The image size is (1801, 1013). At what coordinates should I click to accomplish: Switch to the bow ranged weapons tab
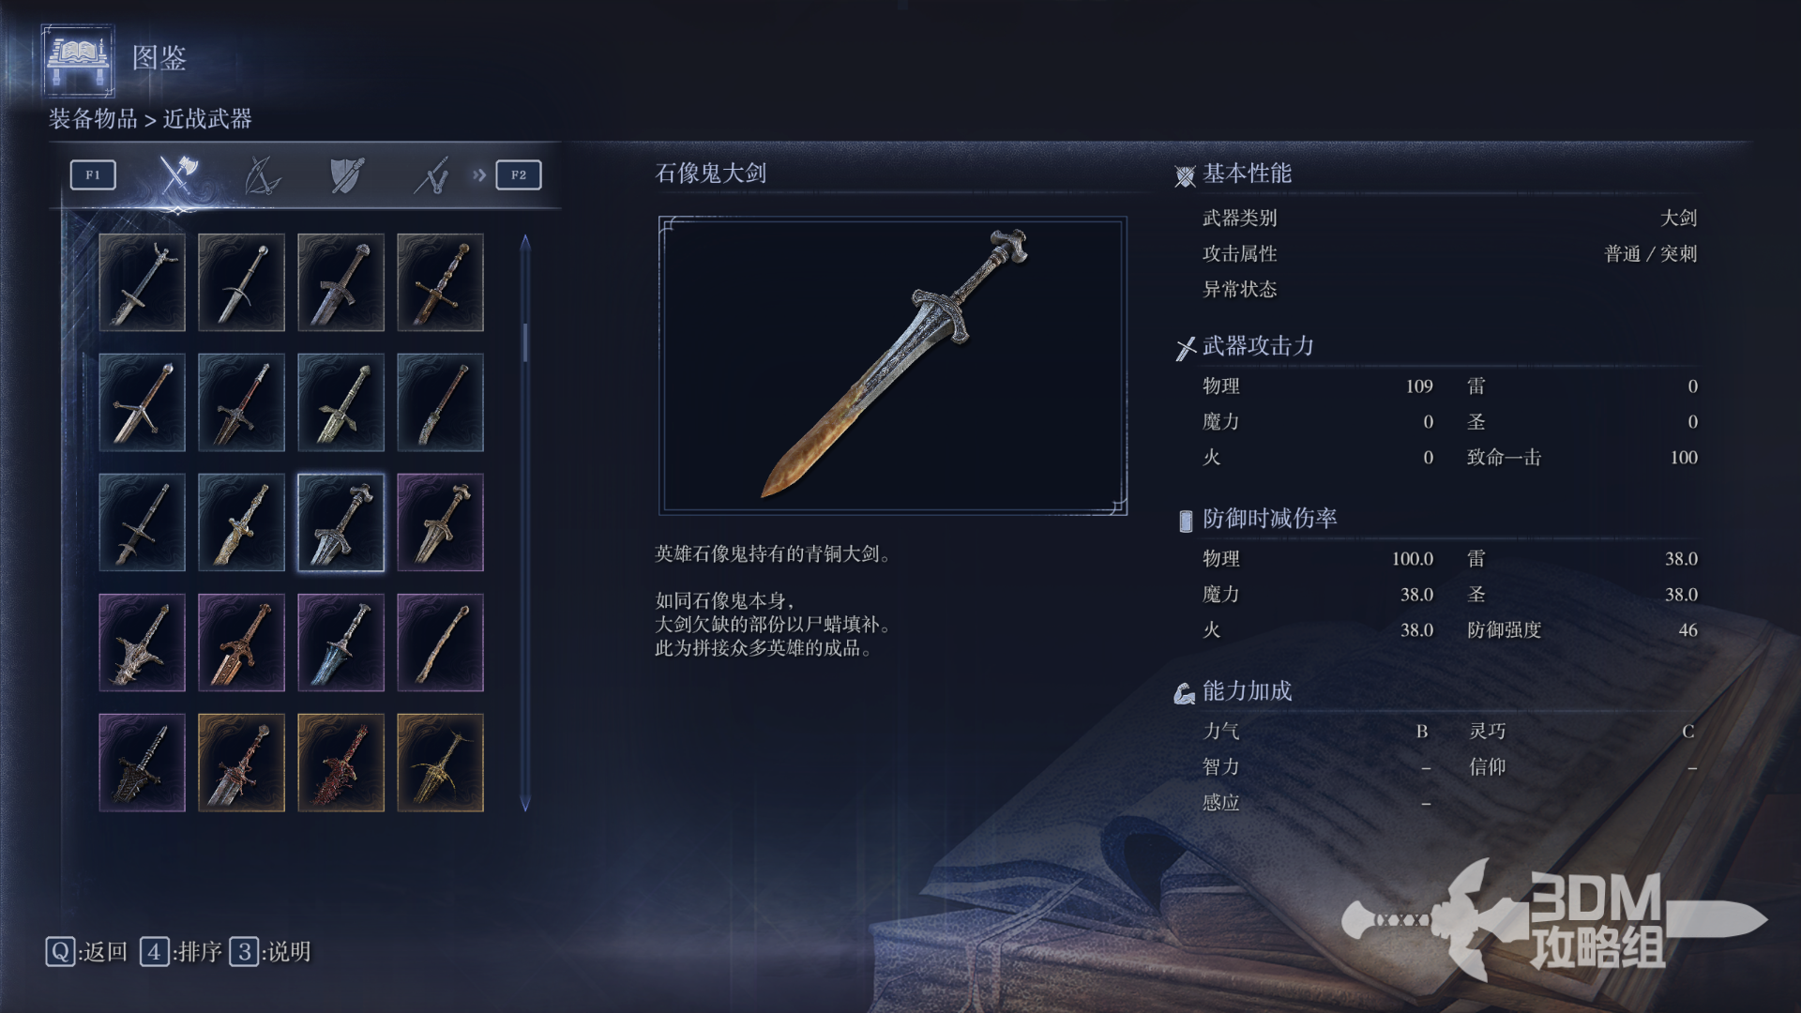pos(262,174)
